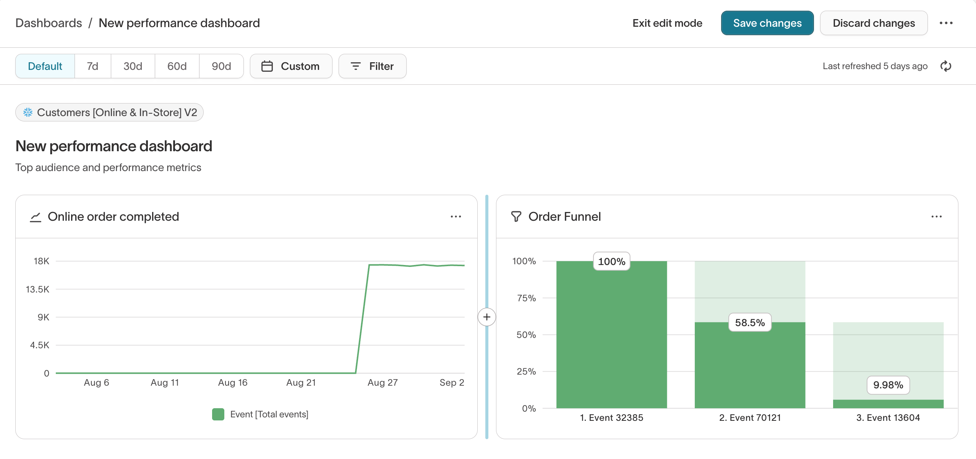Open the dashboard more options ellipsis
The height and width of the screenshot is (459, 976).
point(946,23)
